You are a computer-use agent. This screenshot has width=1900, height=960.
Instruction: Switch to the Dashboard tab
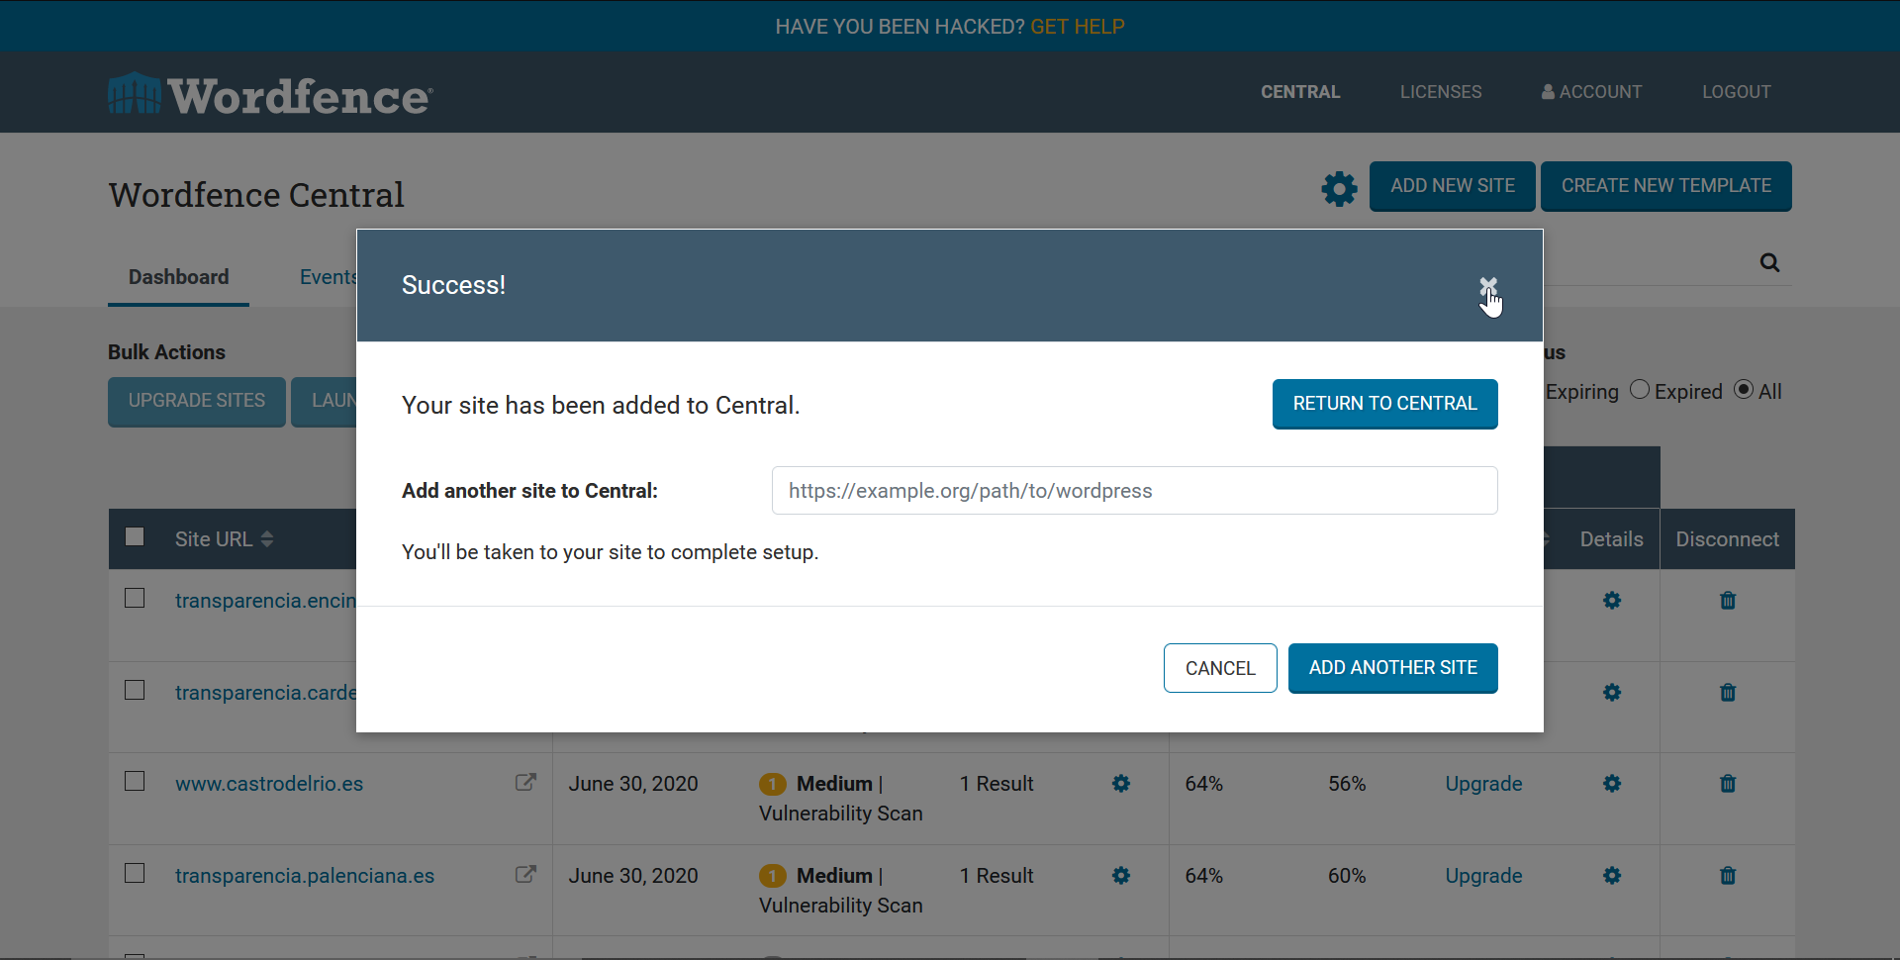coord(178,277)
